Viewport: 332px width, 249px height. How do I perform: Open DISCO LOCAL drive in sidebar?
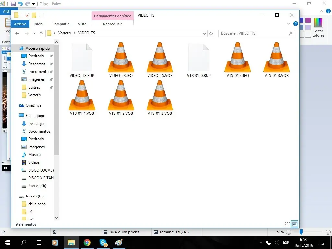coord(38,170)
